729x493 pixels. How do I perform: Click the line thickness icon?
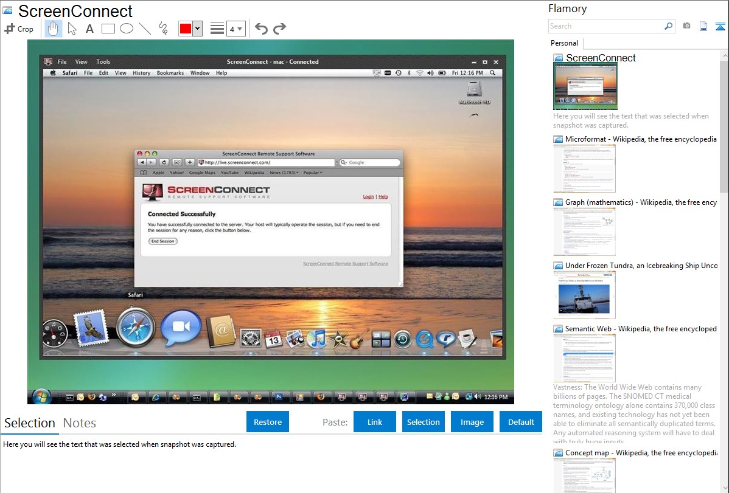[x=217, y=29]
